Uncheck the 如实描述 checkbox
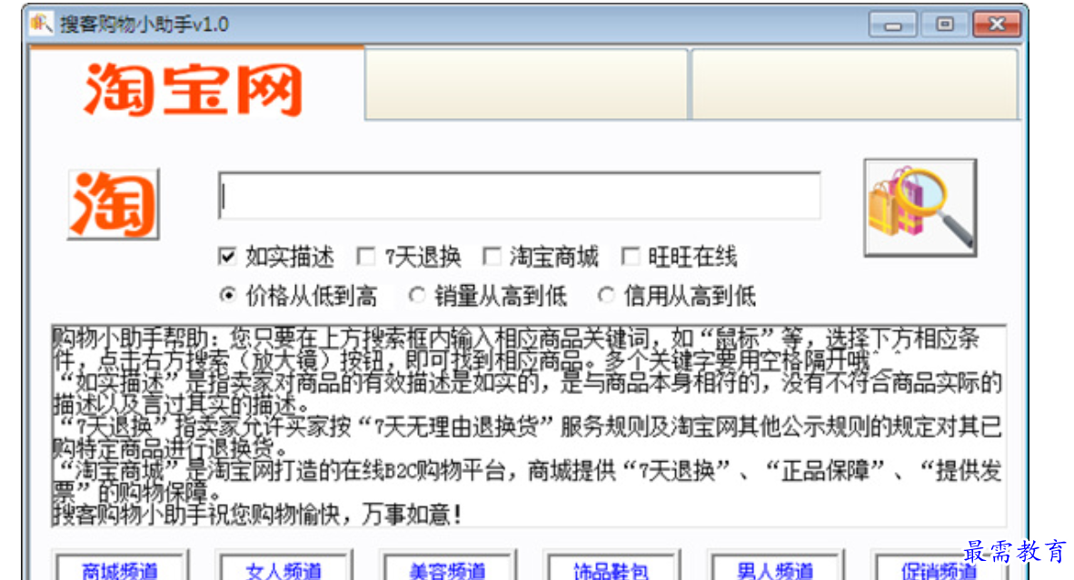The height and width of the screenshot is (580, 1074). 227,257
